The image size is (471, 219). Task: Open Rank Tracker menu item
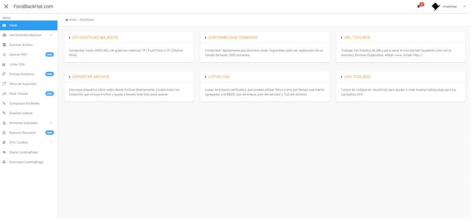tap(29, 93)
